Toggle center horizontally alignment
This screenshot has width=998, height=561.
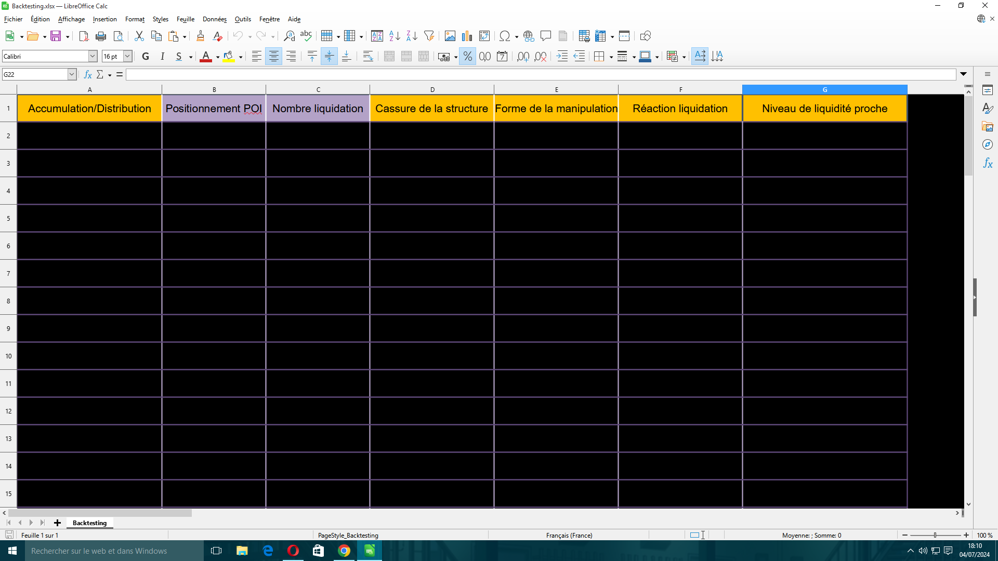274,56
